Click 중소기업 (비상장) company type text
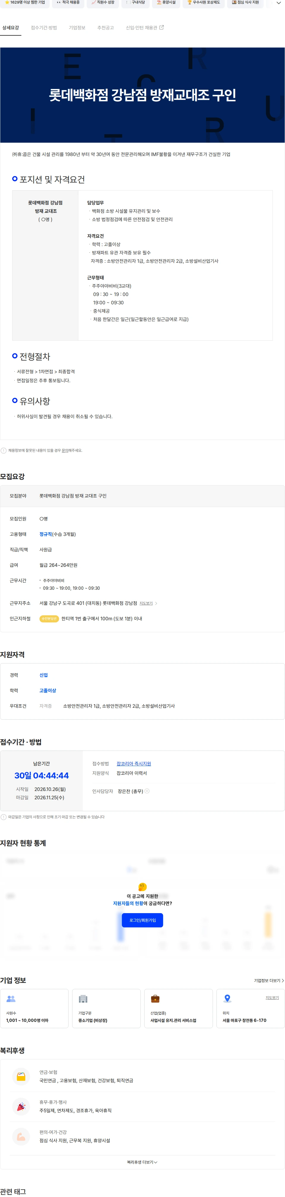285x1197 pixels. tap(93, 1020)
